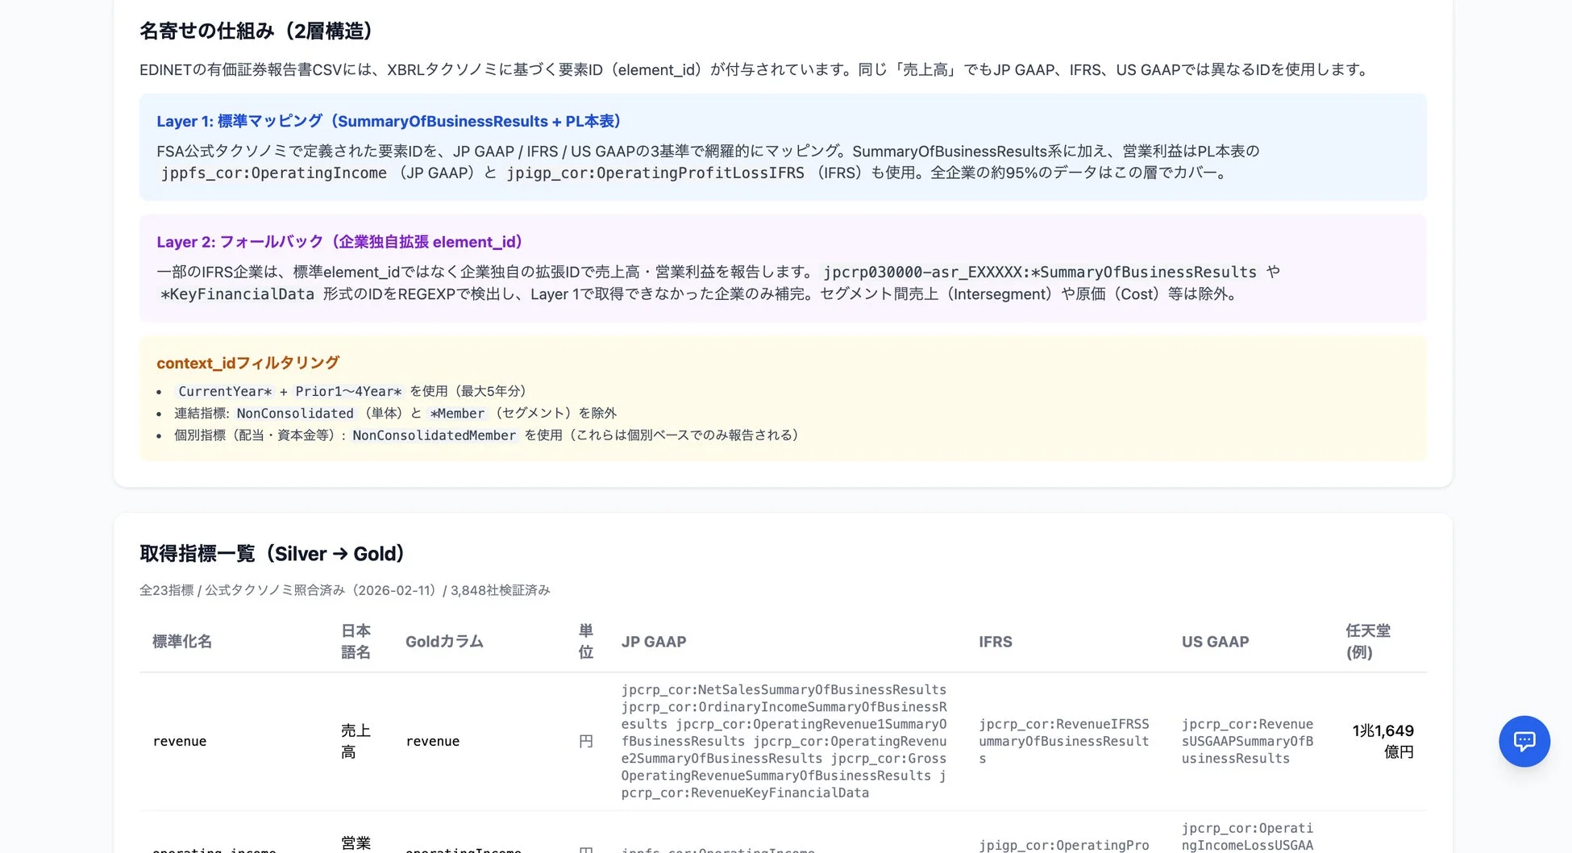Select revenue in the 標準化名 column
Viewport: 1572px width, 853px height.
pyautogui.click(x=180, y=742)
